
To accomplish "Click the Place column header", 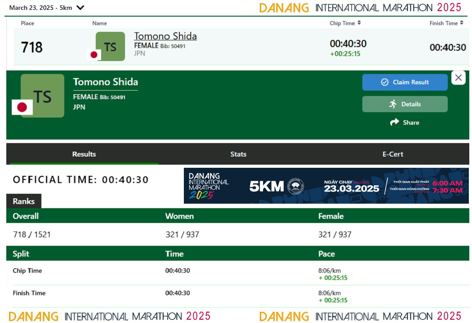I will click(27, 23).
